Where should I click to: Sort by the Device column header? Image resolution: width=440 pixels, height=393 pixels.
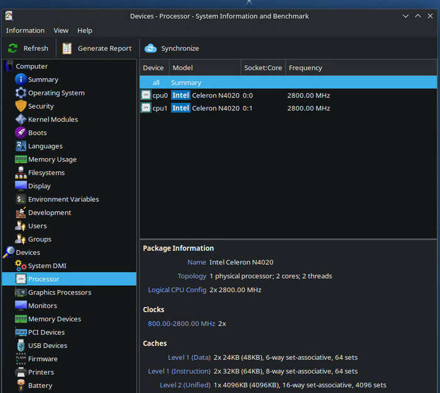[154, 68]
